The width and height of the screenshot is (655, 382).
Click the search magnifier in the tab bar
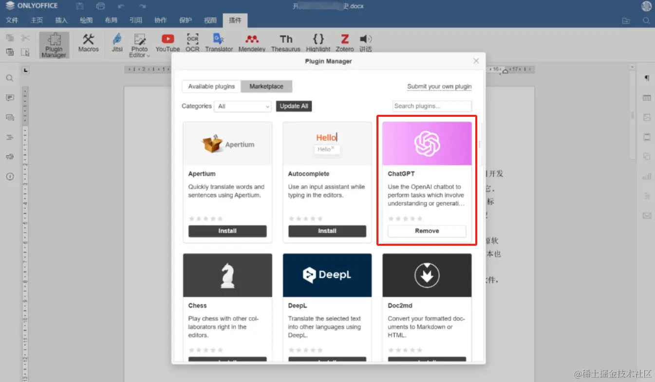point(646,20)
